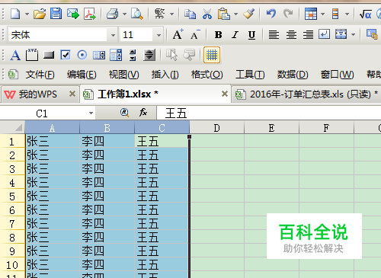Switch to 2016年-订单汇总表.xls tab

306,94
